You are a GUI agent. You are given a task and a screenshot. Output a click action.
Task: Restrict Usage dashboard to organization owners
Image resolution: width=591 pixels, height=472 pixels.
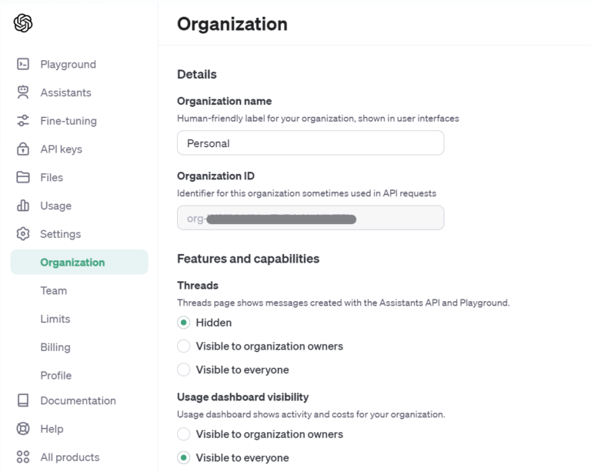point(183,434)
